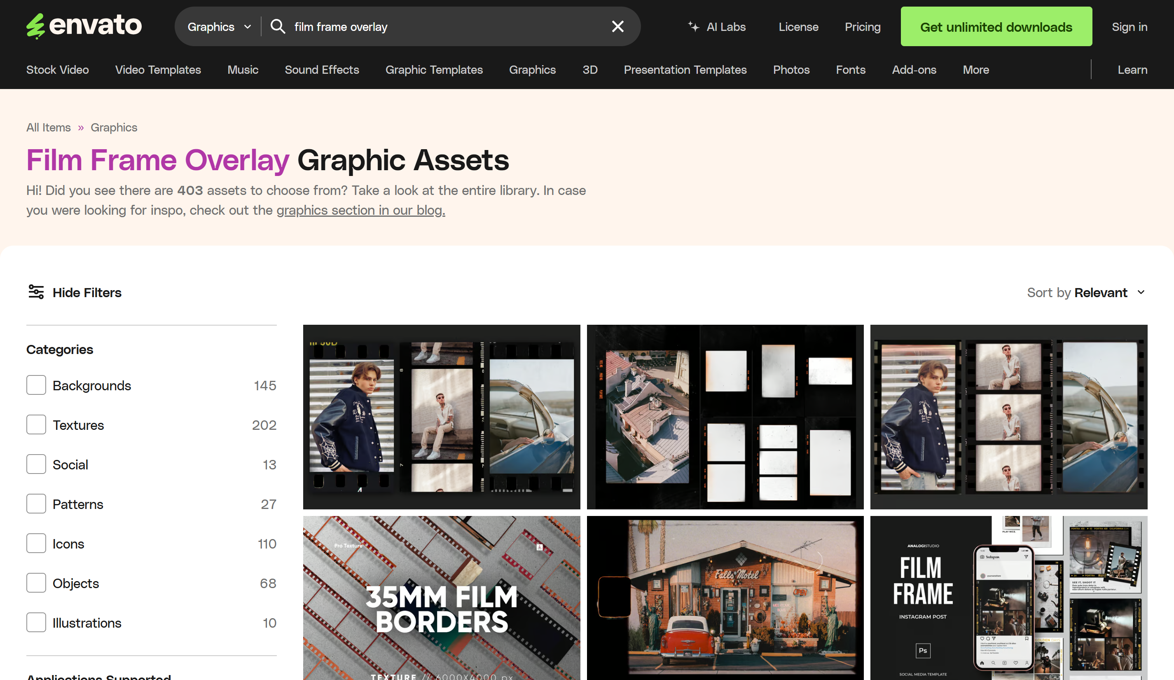Viewport: 1174px width, 680px height.
Task: Enable the Textures category filter
Action: tap(36, 425)
